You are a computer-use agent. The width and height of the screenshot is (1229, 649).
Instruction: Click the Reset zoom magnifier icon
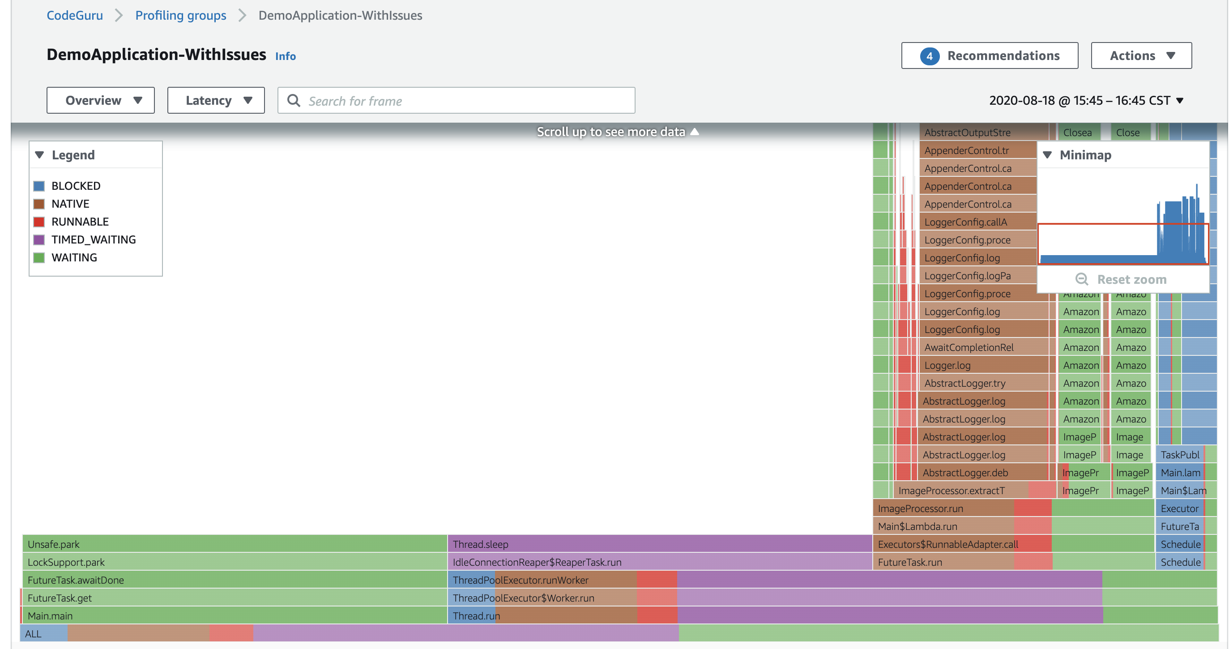[1082, 279]
